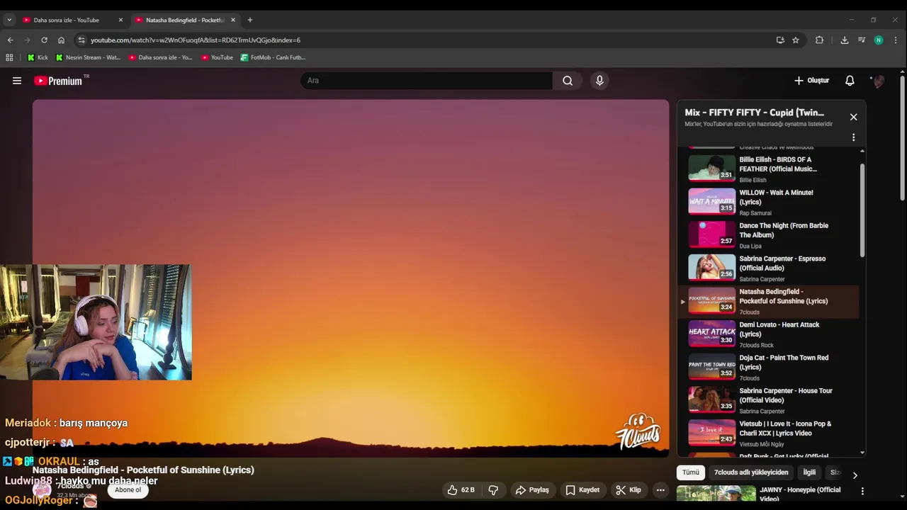Open the Kick bookmark
This screenshot has height=510, width=907.
click(38, 57)
